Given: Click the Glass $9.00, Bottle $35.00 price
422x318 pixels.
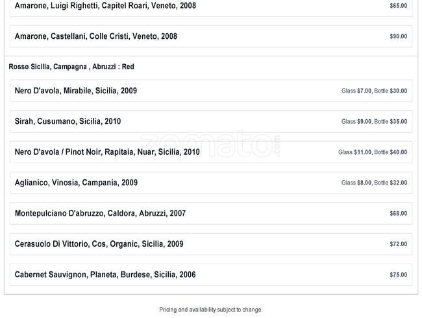Looking at the screenshot, I should click(x=374, y=122).
